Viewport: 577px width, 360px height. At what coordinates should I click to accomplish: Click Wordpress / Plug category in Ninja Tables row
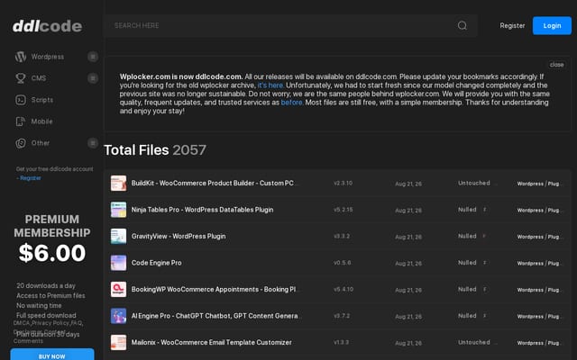539,210
